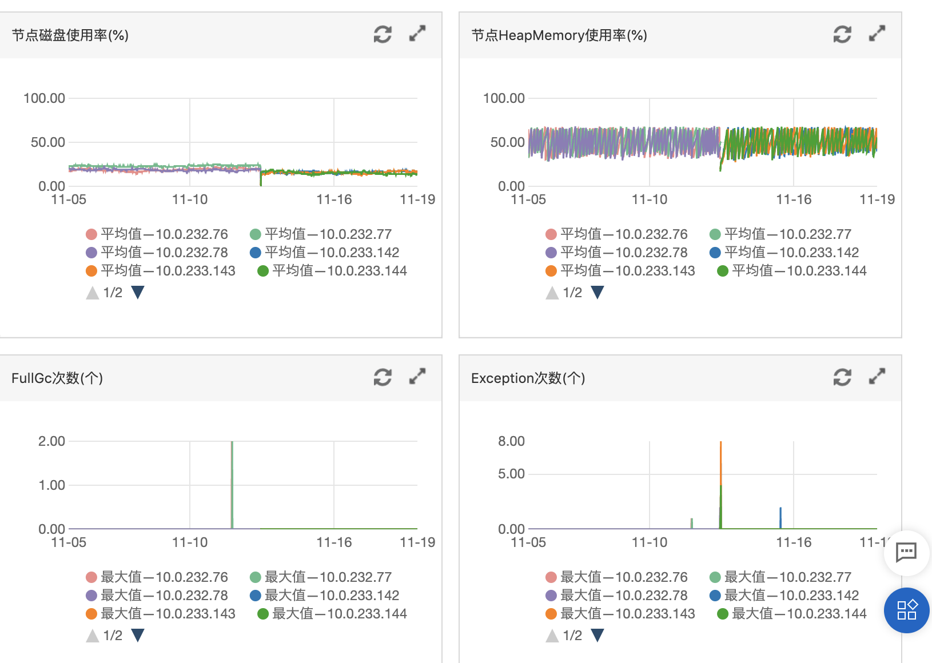Viewport: 932px width, 663px height.
Task: Toggle 最大值—10.0.232.77 series in FullGc chart
Action: click(321, 577)
